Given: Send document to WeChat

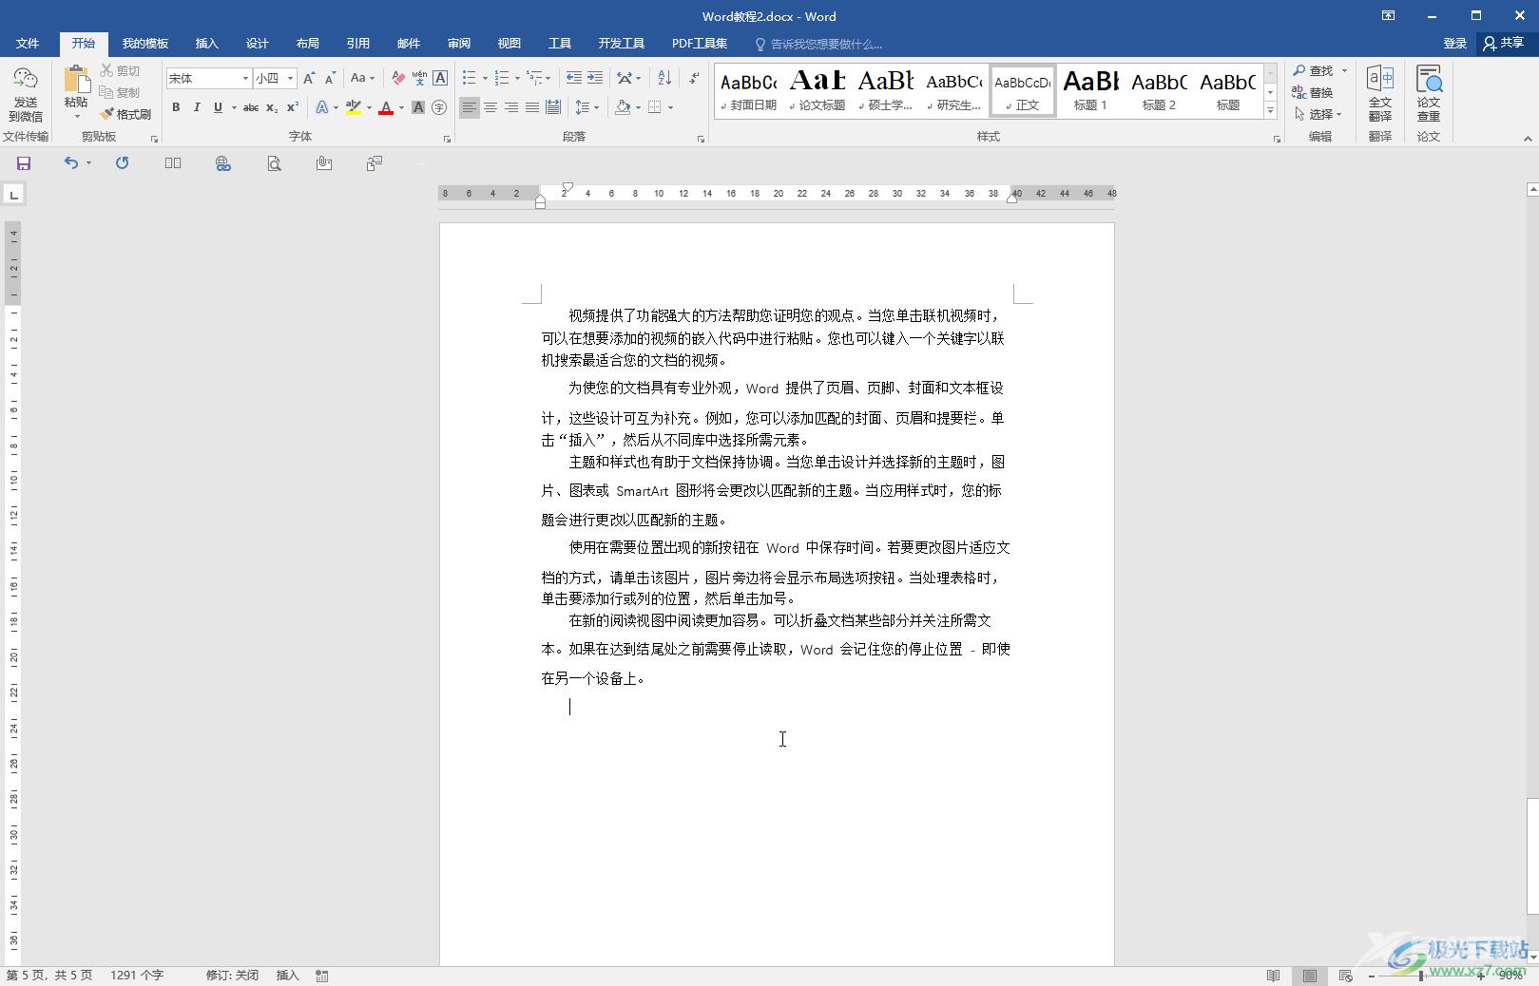Looking at the screenshot, I should 26,93.
